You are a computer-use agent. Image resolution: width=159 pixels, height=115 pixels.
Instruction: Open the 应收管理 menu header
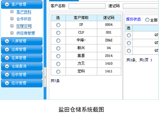(22, 75)
